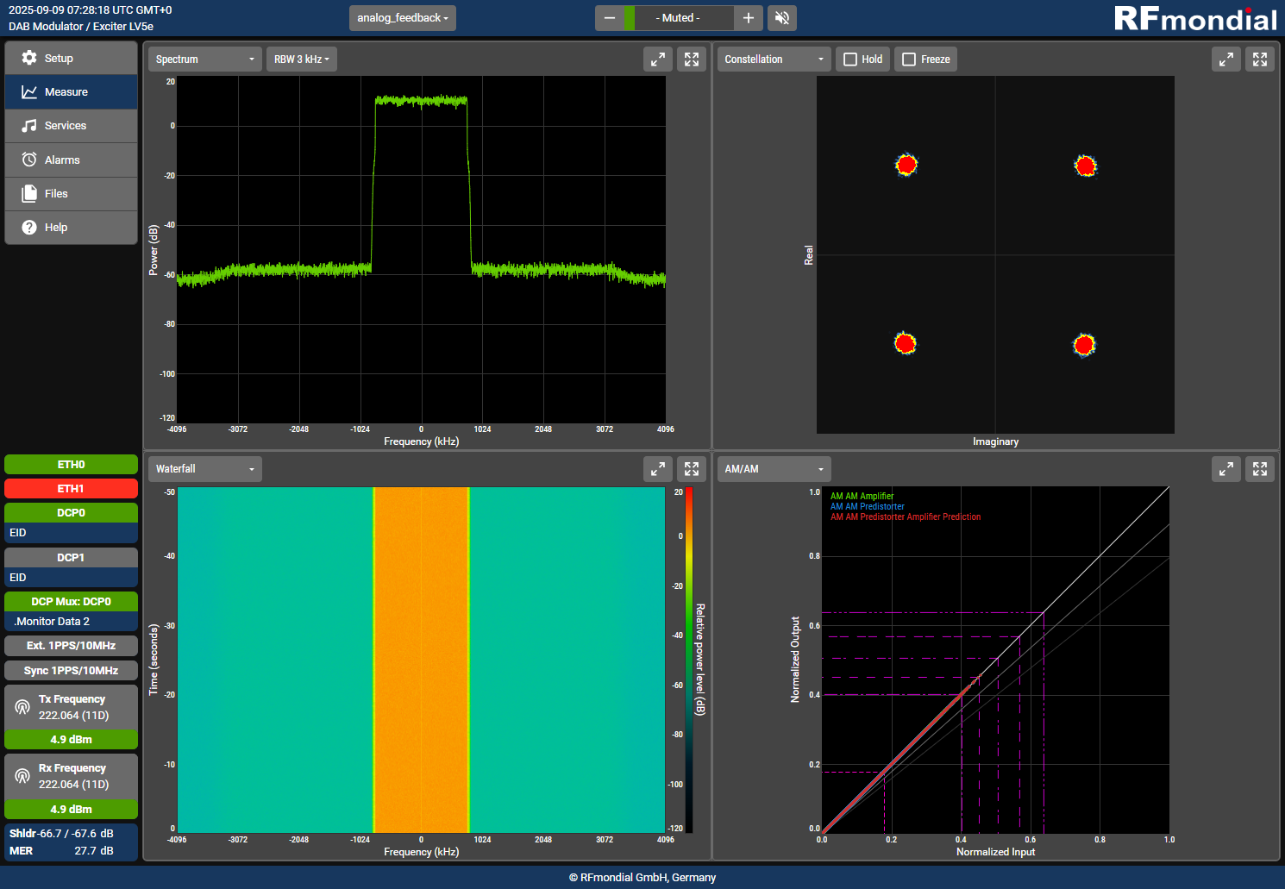Click the Shldr -66.7 / -67.6 dB readout
1285x889 pixels.
tap(61, 834)
